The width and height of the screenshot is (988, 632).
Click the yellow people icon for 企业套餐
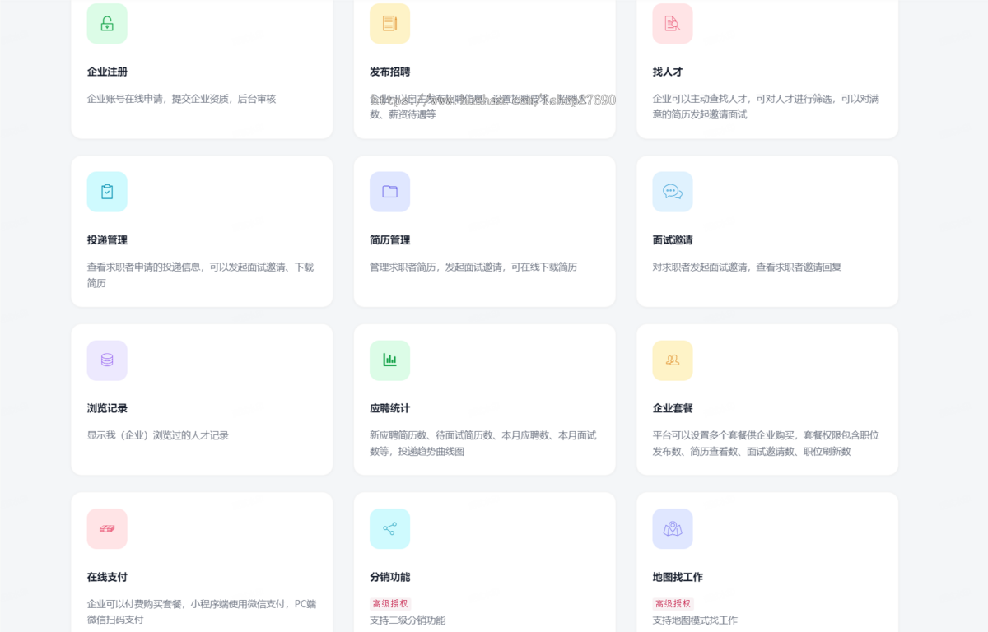point(673,360)
